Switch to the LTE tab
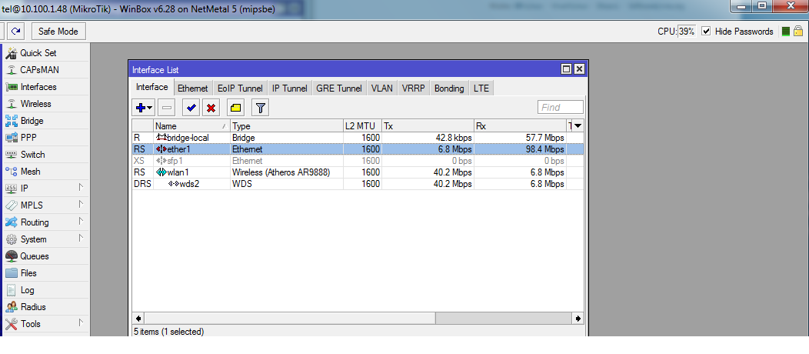The height and width of the screenshot is (354, 809). pos(481,88)
